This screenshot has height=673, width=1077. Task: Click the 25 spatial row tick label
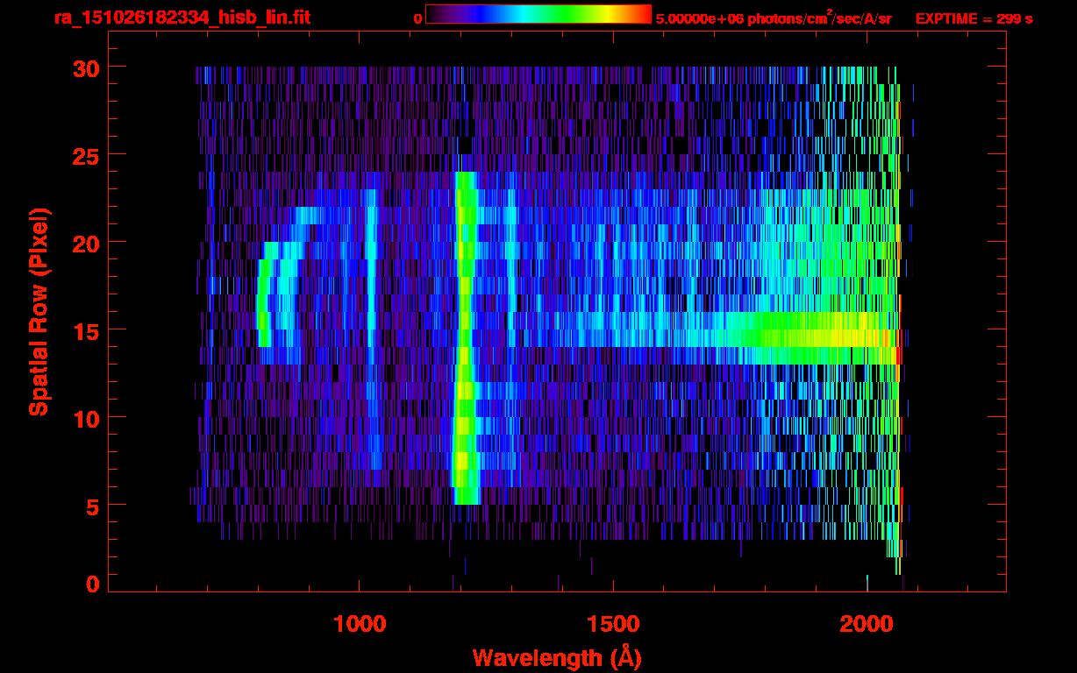click(85, 155)
